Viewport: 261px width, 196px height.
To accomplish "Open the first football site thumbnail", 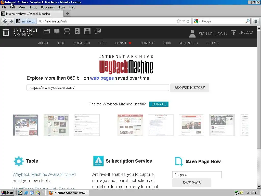I will click(26, 125).
